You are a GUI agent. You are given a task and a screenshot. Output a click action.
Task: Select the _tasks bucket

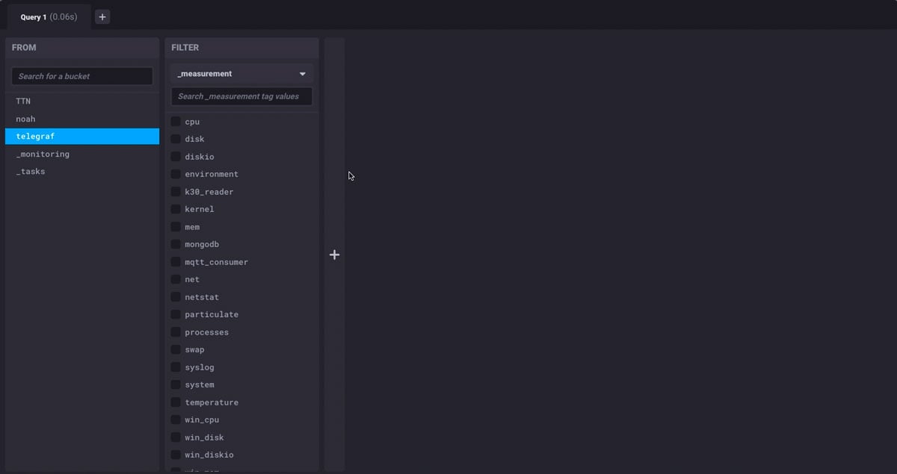click(31, 172)
